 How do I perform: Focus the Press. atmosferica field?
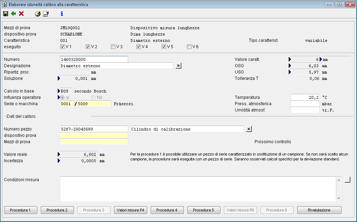coord(305,104)
